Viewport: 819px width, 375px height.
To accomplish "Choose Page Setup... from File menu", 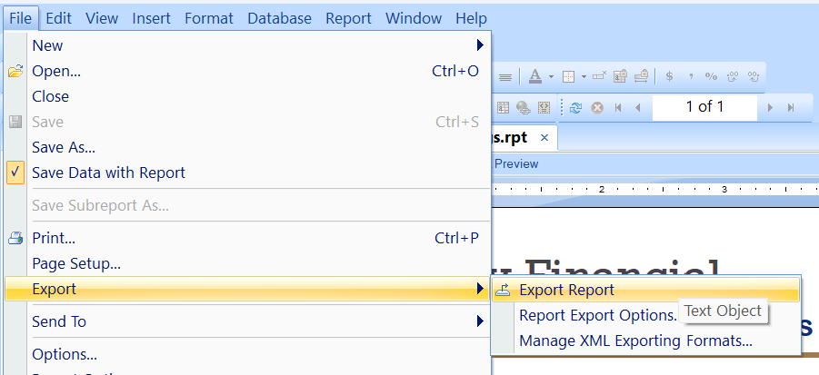I will pyautogui.click(x=248, y=264).
